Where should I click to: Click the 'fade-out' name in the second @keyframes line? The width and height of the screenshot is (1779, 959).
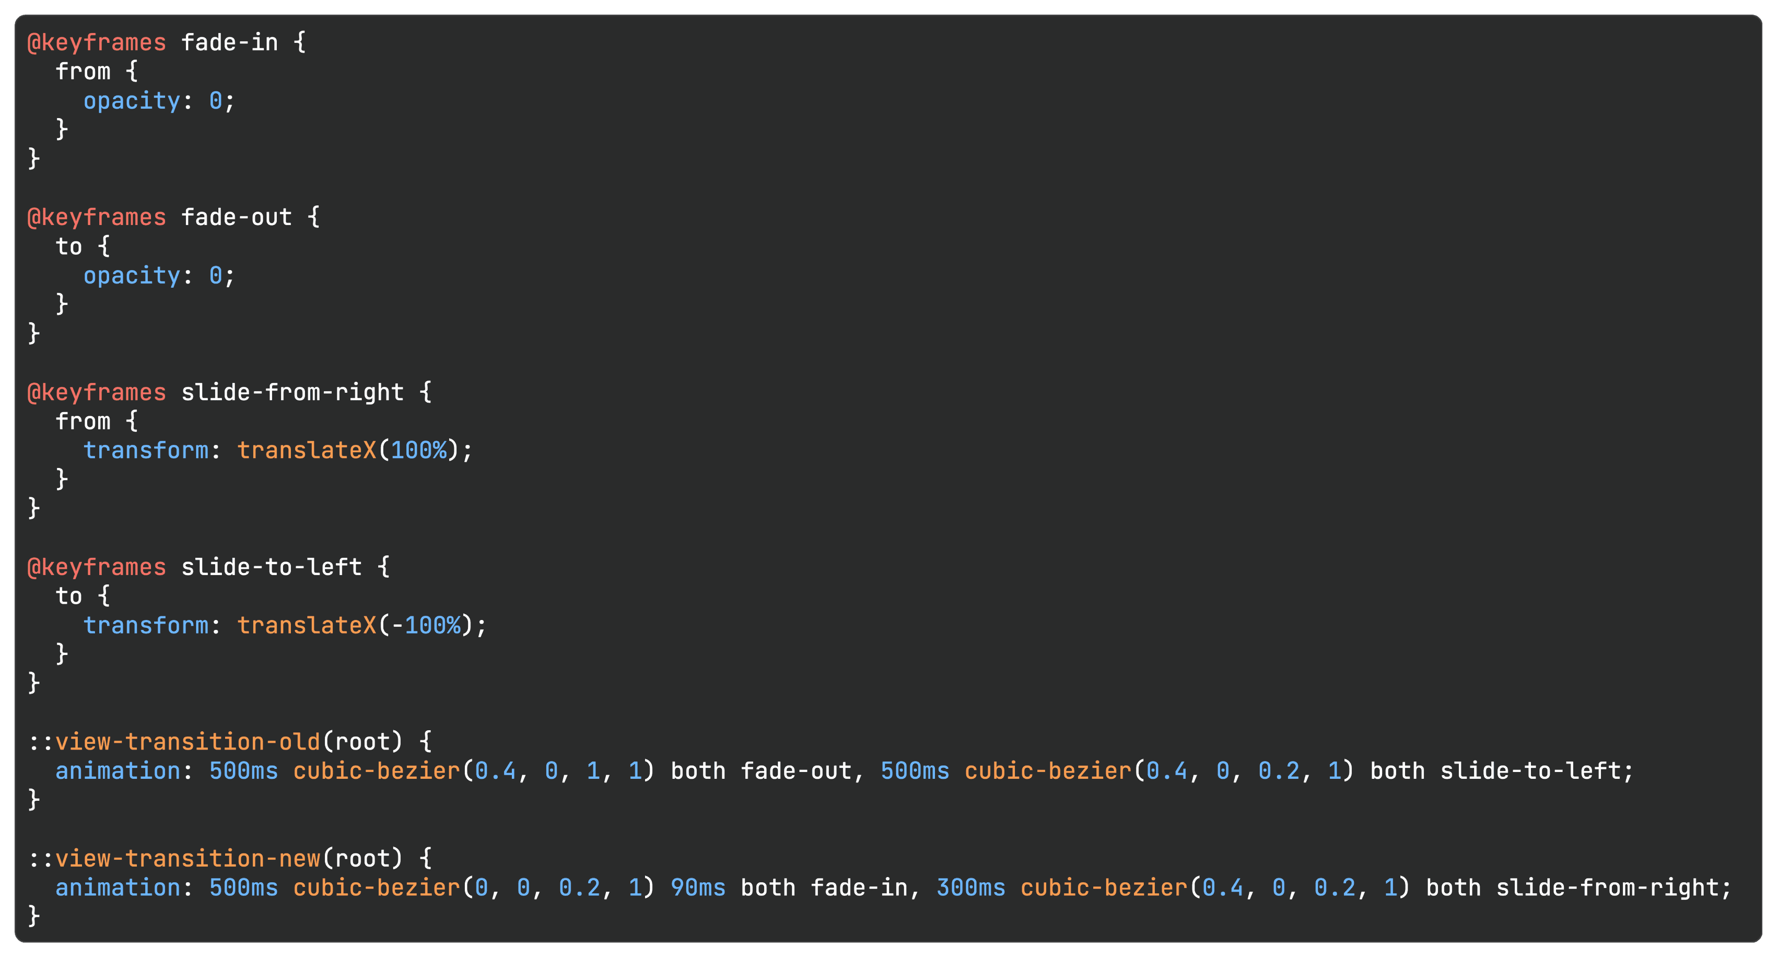coord(236,217)
